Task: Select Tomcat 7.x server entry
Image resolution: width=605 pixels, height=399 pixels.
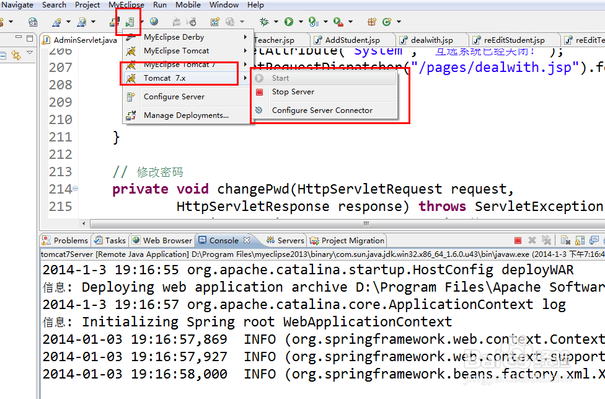Action: tap(187, 78)
